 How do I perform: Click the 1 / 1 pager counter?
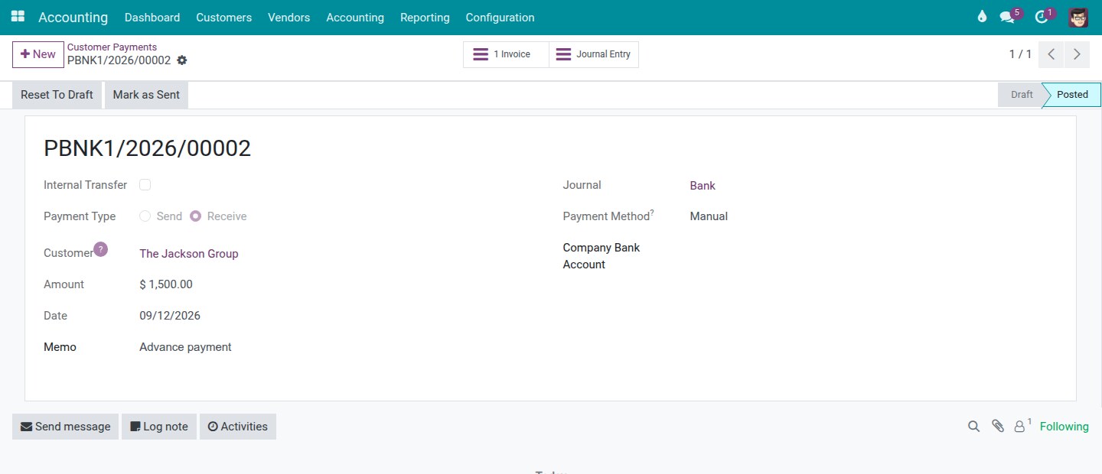(x=1020, y=54)
